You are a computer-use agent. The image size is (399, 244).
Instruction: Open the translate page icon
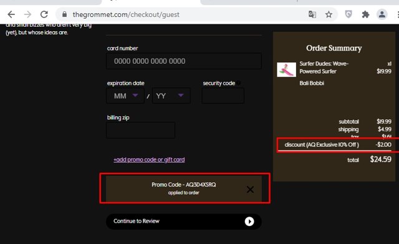(x=312, y=14)
